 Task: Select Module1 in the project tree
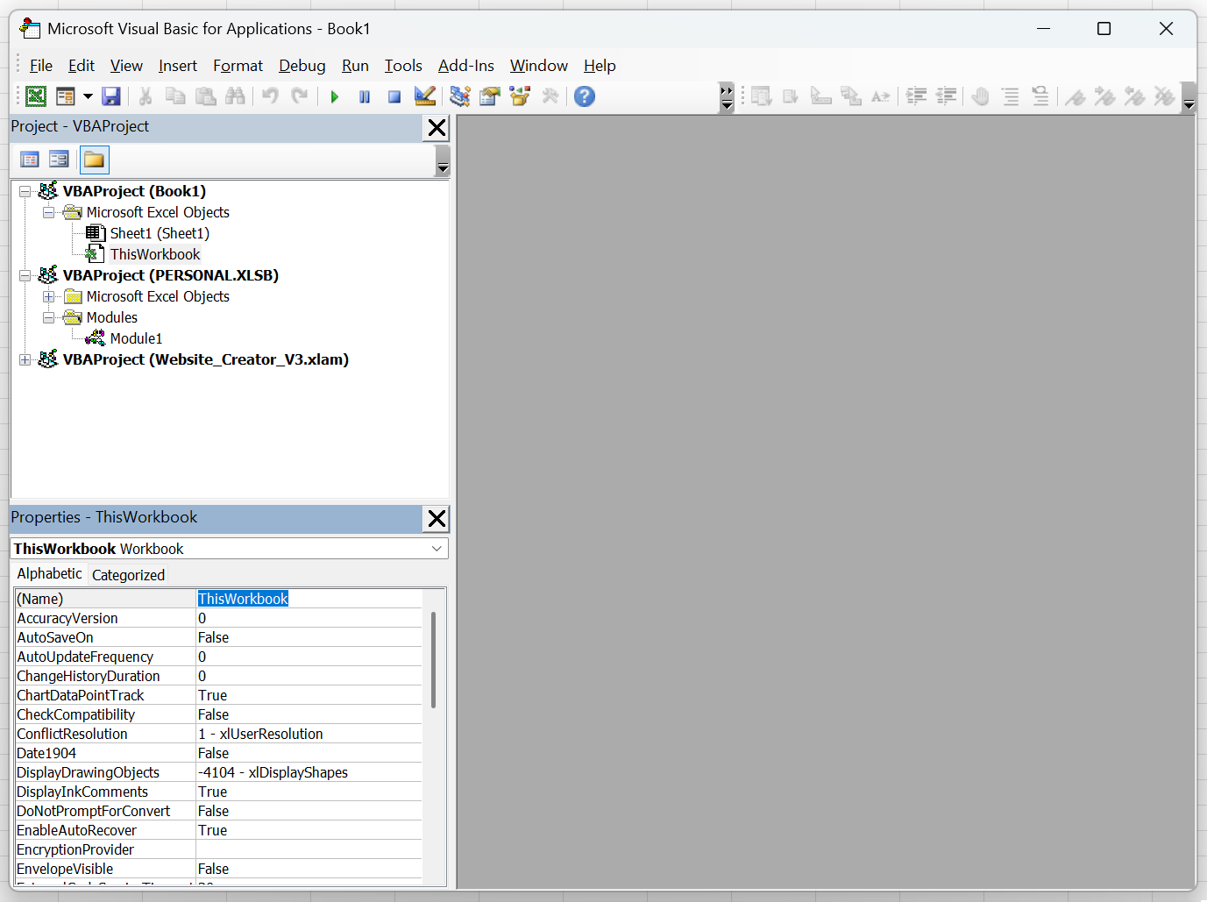[x=136, y=338]
